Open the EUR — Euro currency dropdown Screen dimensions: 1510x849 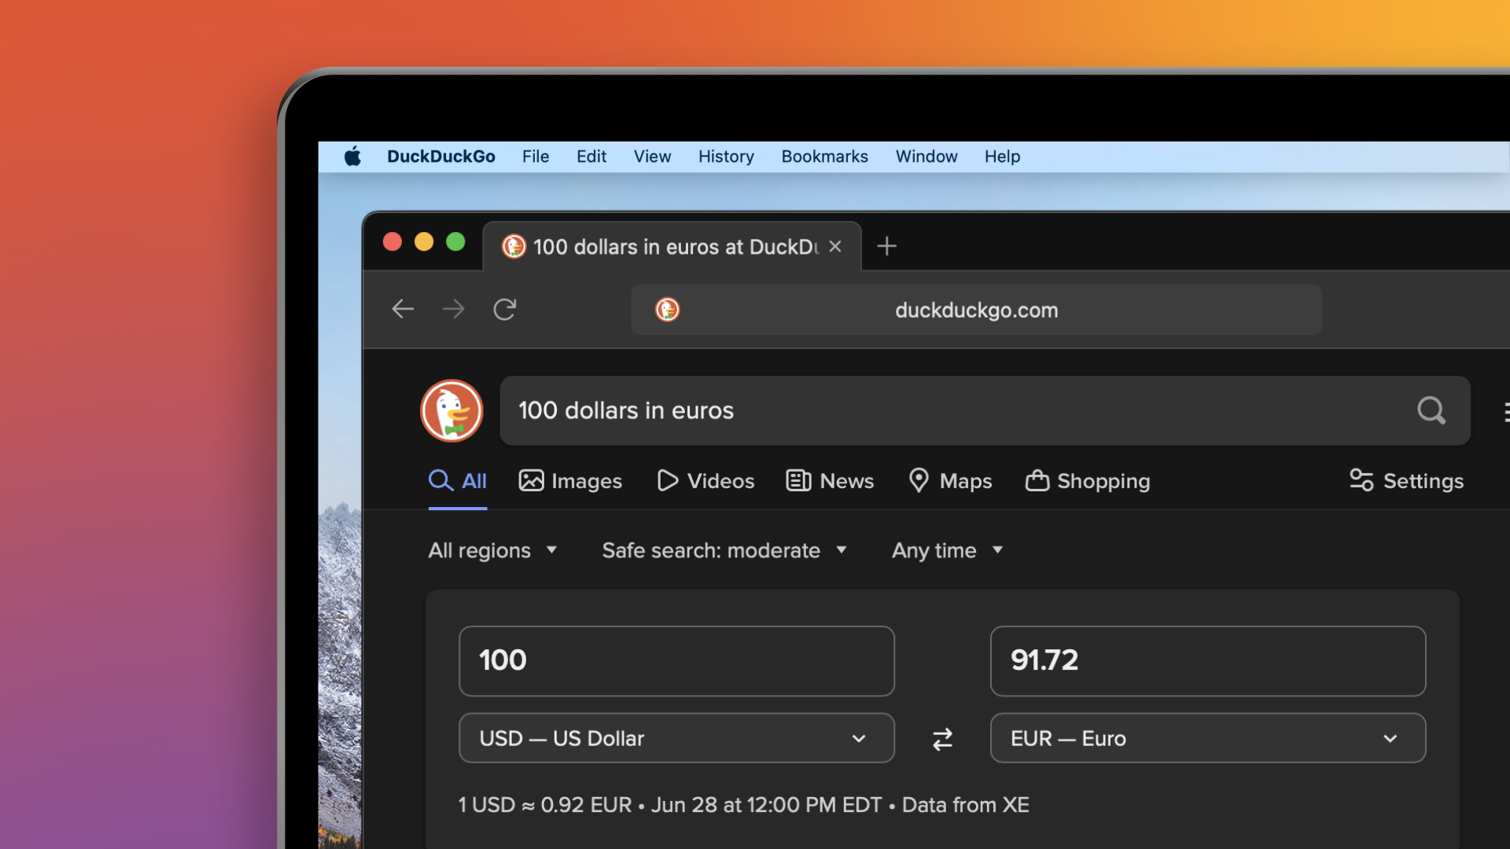click(x=1207, y=738)
